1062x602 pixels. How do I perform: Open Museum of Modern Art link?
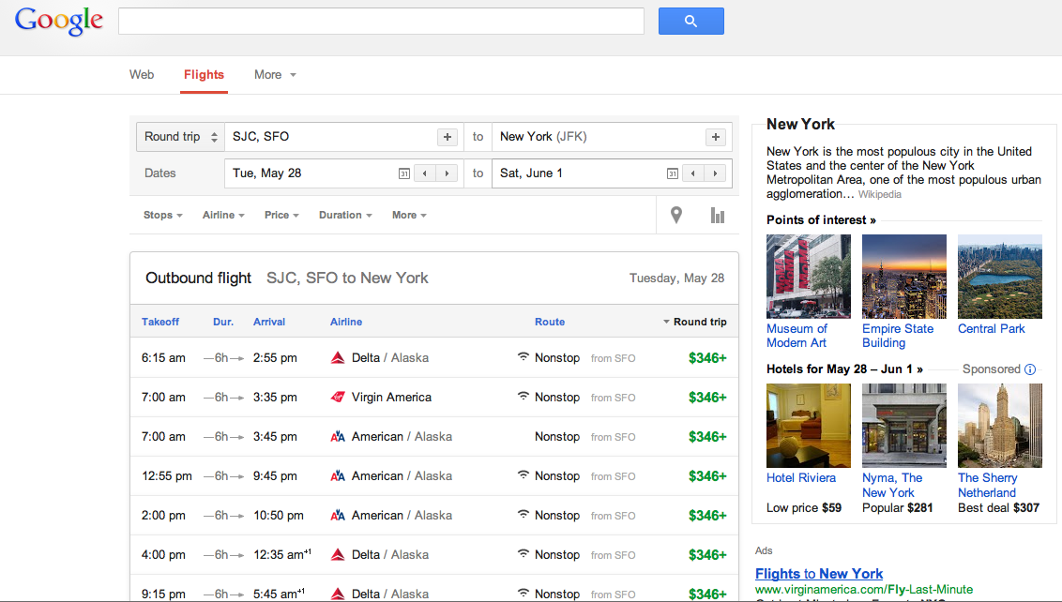coord(797,336)
